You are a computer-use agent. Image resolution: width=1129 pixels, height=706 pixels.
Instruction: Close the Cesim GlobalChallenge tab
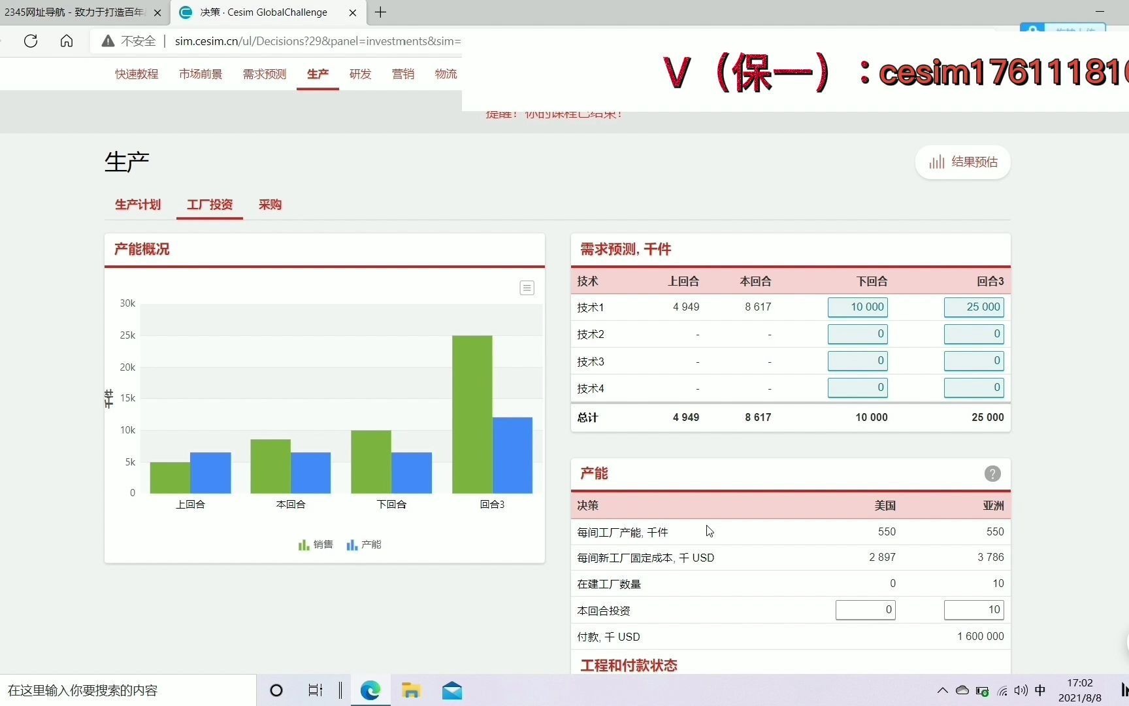click(353, 12)
